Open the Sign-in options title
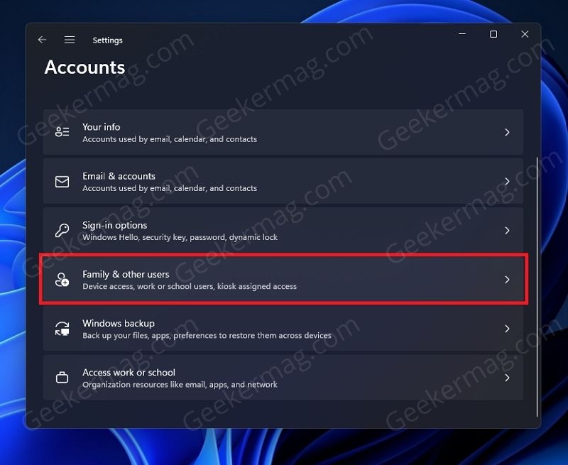568x465 pixels. [115, 225]
